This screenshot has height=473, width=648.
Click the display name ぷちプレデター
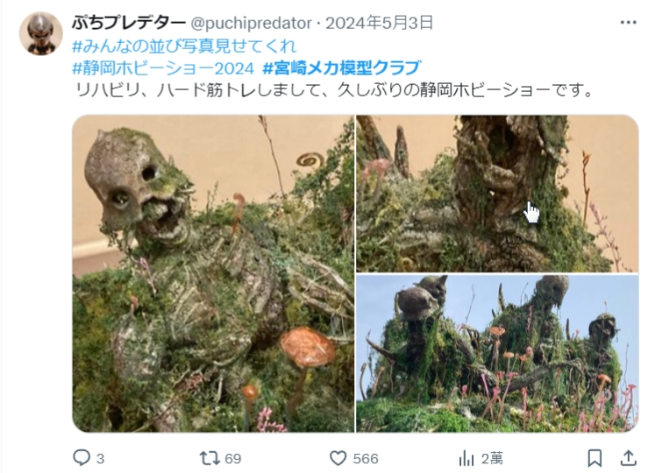[129, 23]
